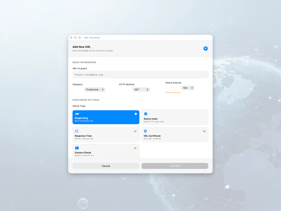Image resolution: width=281 pixels, height=211 pixels.
Task: Click the blue plus icon in header
Action: (206, 48)
